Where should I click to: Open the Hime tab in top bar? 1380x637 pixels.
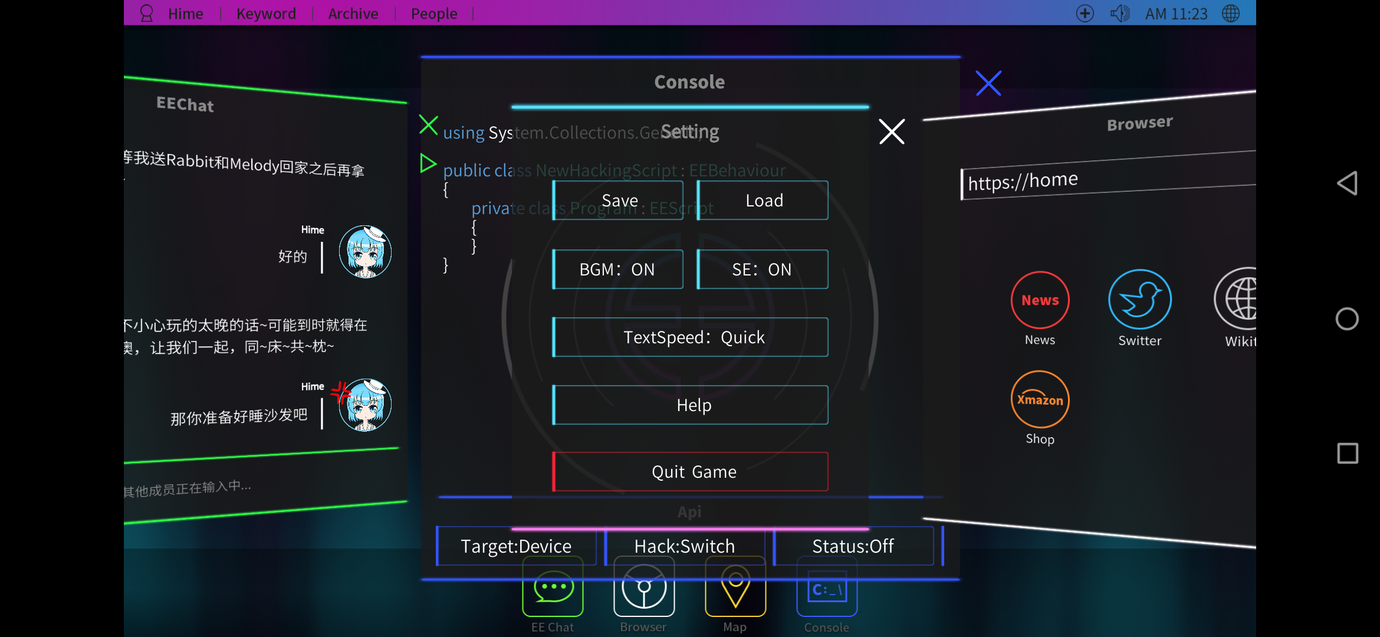coord(185,14)
